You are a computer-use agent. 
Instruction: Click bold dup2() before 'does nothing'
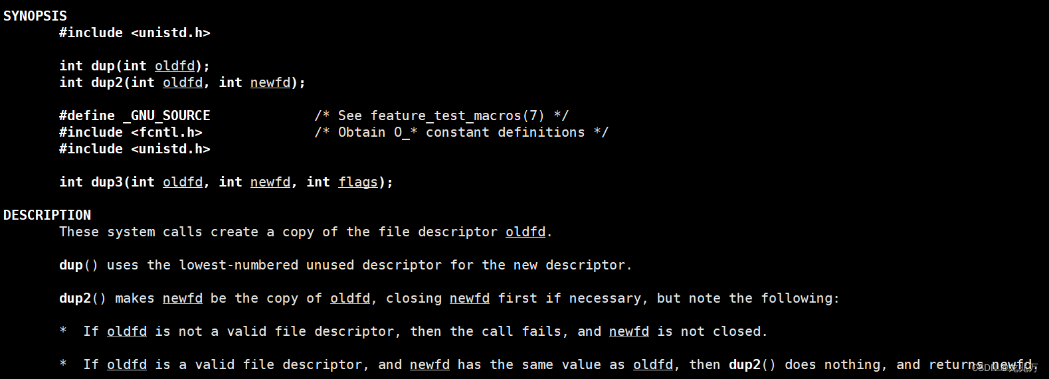752,364
